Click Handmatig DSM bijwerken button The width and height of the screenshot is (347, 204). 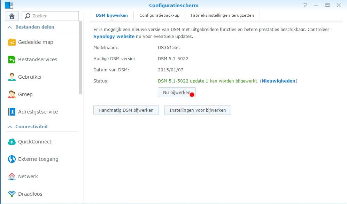[x=126, y=110]
